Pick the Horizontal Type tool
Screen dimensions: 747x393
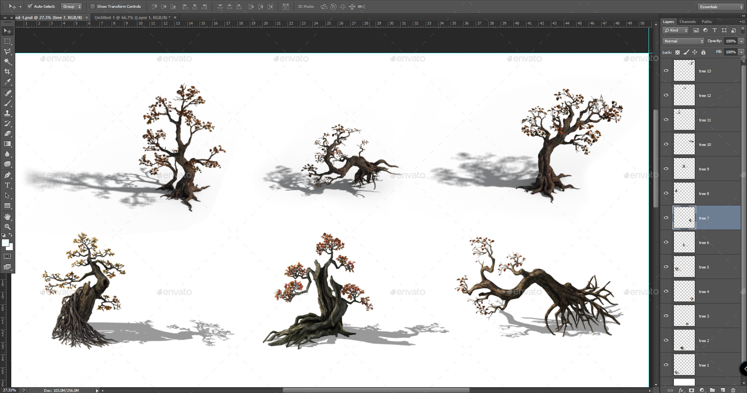tap(7, 186)
